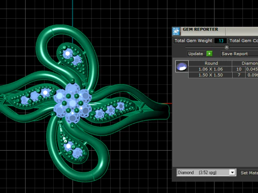Select the 1.50 X 1.50 size cell
This screenshot has height=193, width=258.
pos(211,75)
